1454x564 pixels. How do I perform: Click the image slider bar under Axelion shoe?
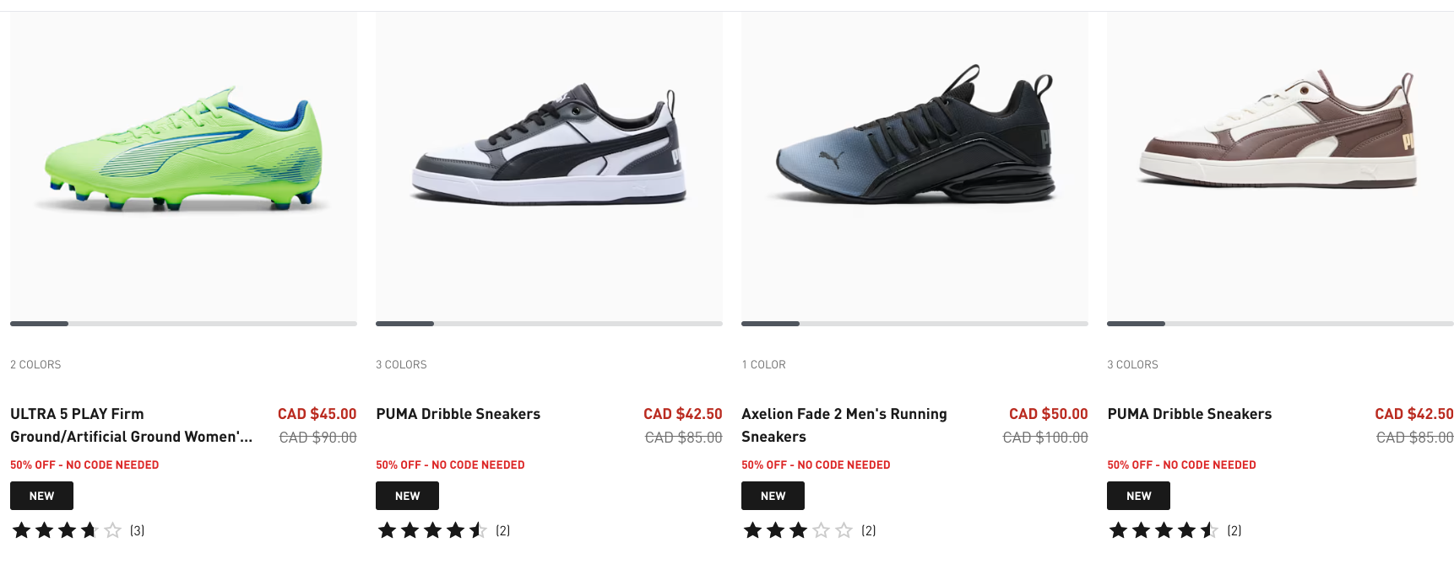pyautogui.click(x=914, y=324)
